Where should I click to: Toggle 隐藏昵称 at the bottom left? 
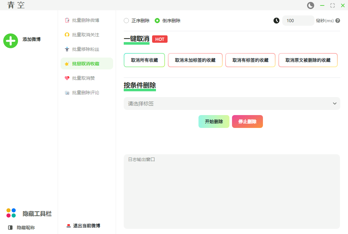coord(25,228)
